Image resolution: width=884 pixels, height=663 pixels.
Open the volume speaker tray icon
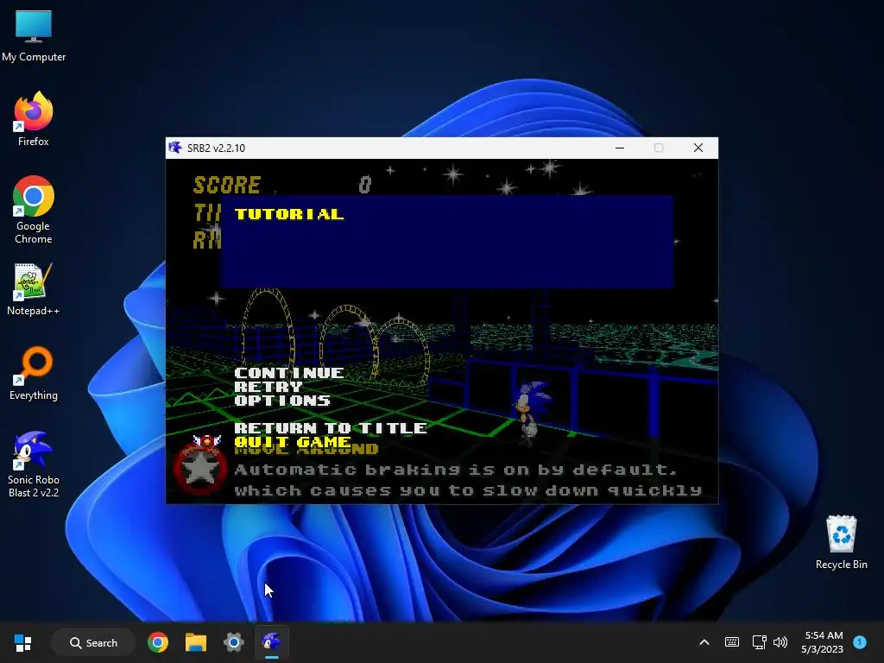(x=780, y=642)
